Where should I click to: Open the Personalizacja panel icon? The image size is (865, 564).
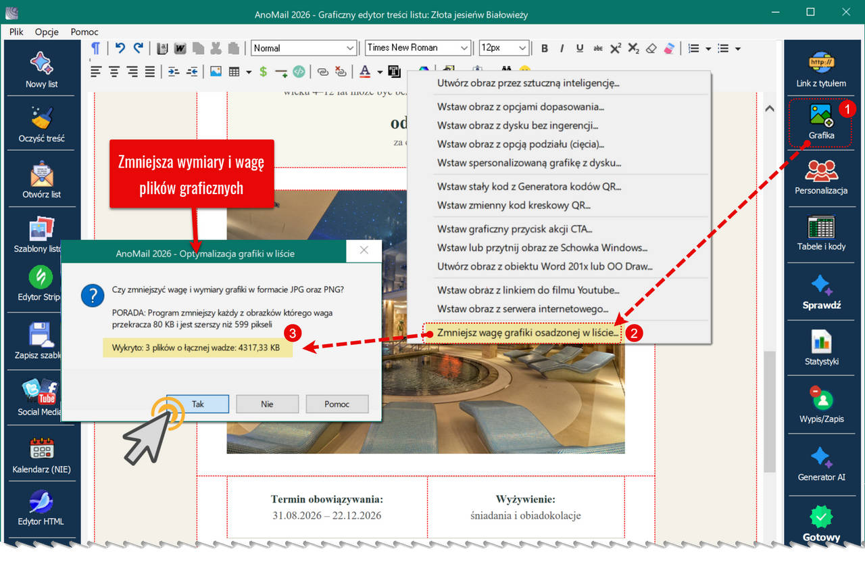point(821,171)
